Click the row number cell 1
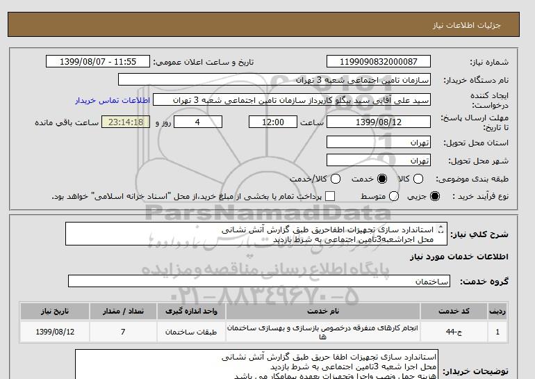Viewport: 535px width, 379px height. coord(497,332)
